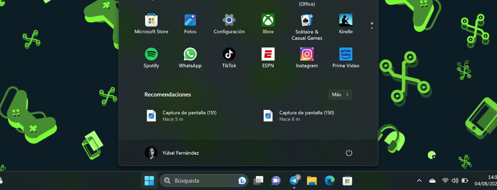Open File Explorer on taskbar
The image size is (497, 190).
(312, 181)
